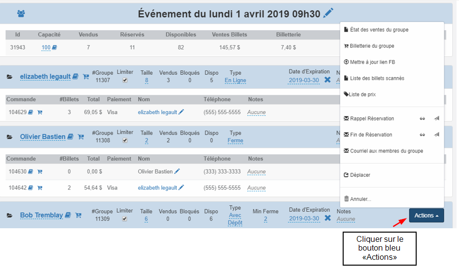Screen dimensions: 459x270
Task: Edit Aucune note for order 104642
Action: point(257,187)
